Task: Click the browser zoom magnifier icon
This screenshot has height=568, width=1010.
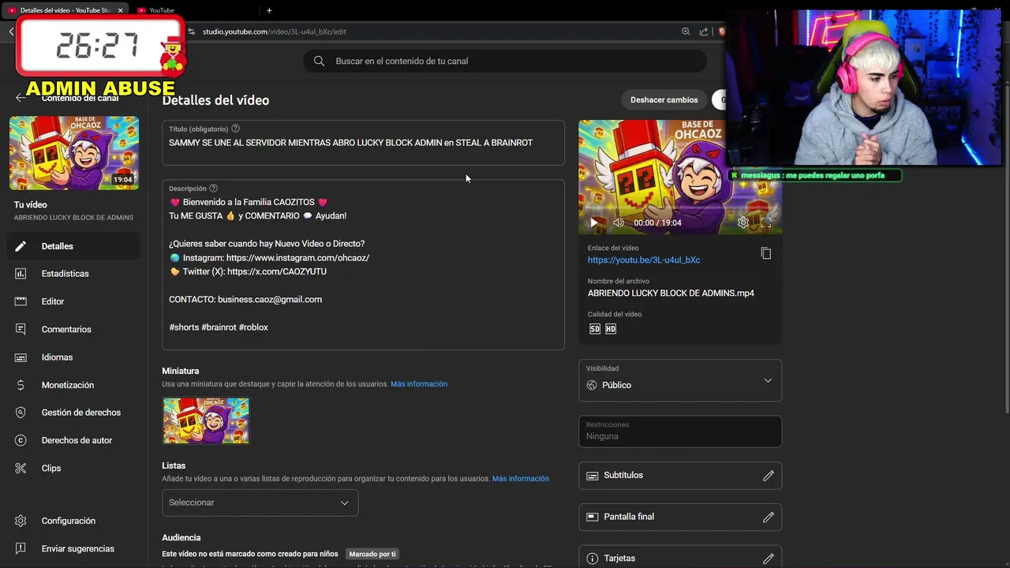Action: click(686, 32)
